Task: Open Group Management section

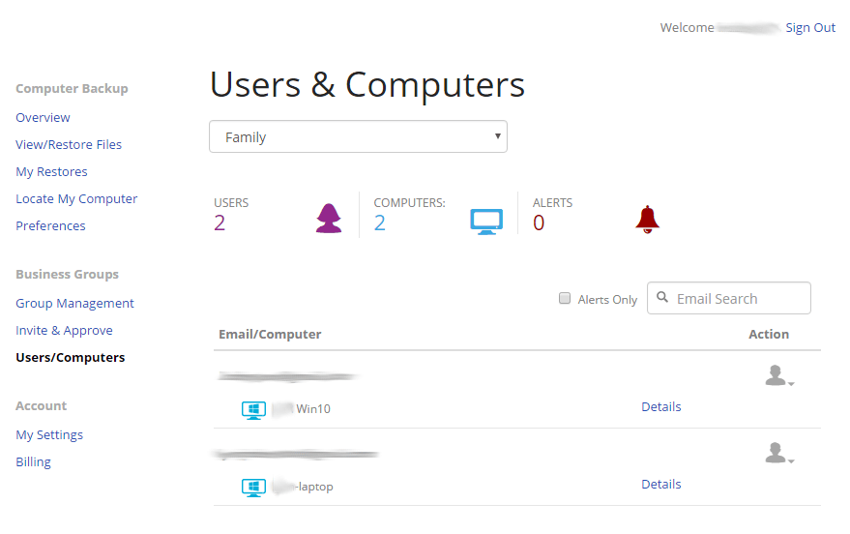Action: point(74,303)
